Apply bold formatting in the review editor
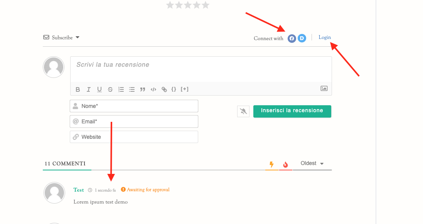 pos(78,89)
